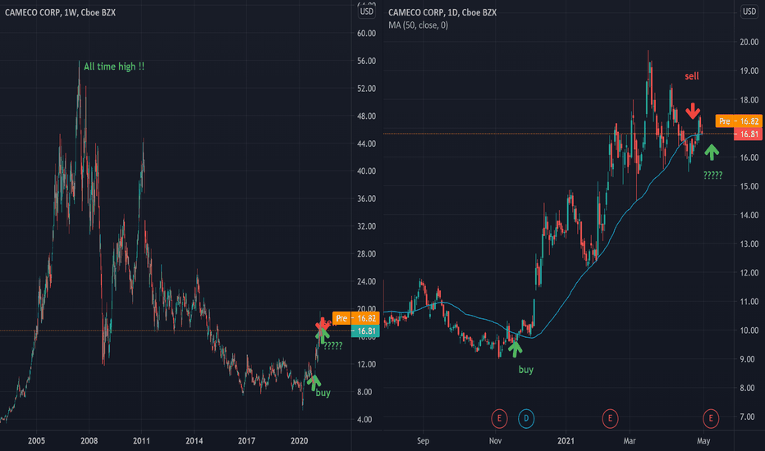The height and width of the screenshot is (451, 765).
Task: Click the 36.00 price level on weekly scale
Action: point(366,199)
